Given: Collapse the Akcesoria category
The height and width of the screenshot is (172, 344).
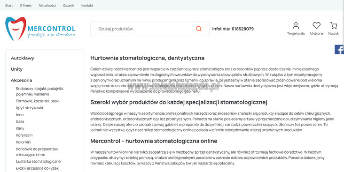Looking at the screenshot, I should tap(21, 80).
